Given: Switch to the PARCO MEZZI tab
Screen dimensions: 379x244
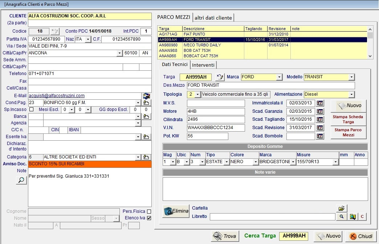Looking at the screenshot, I should click(174, 17).
